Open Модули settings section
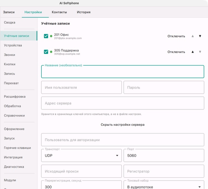208x189 pixels. point(19,180)
